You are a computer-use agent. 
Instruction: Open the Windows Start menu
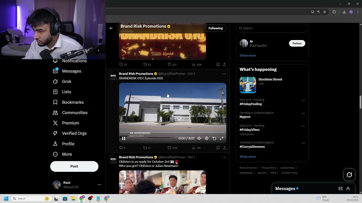pos(6,198)
